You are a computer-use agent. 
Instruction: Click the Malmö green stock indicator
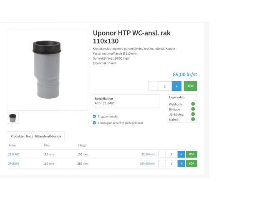pos(193,119)
